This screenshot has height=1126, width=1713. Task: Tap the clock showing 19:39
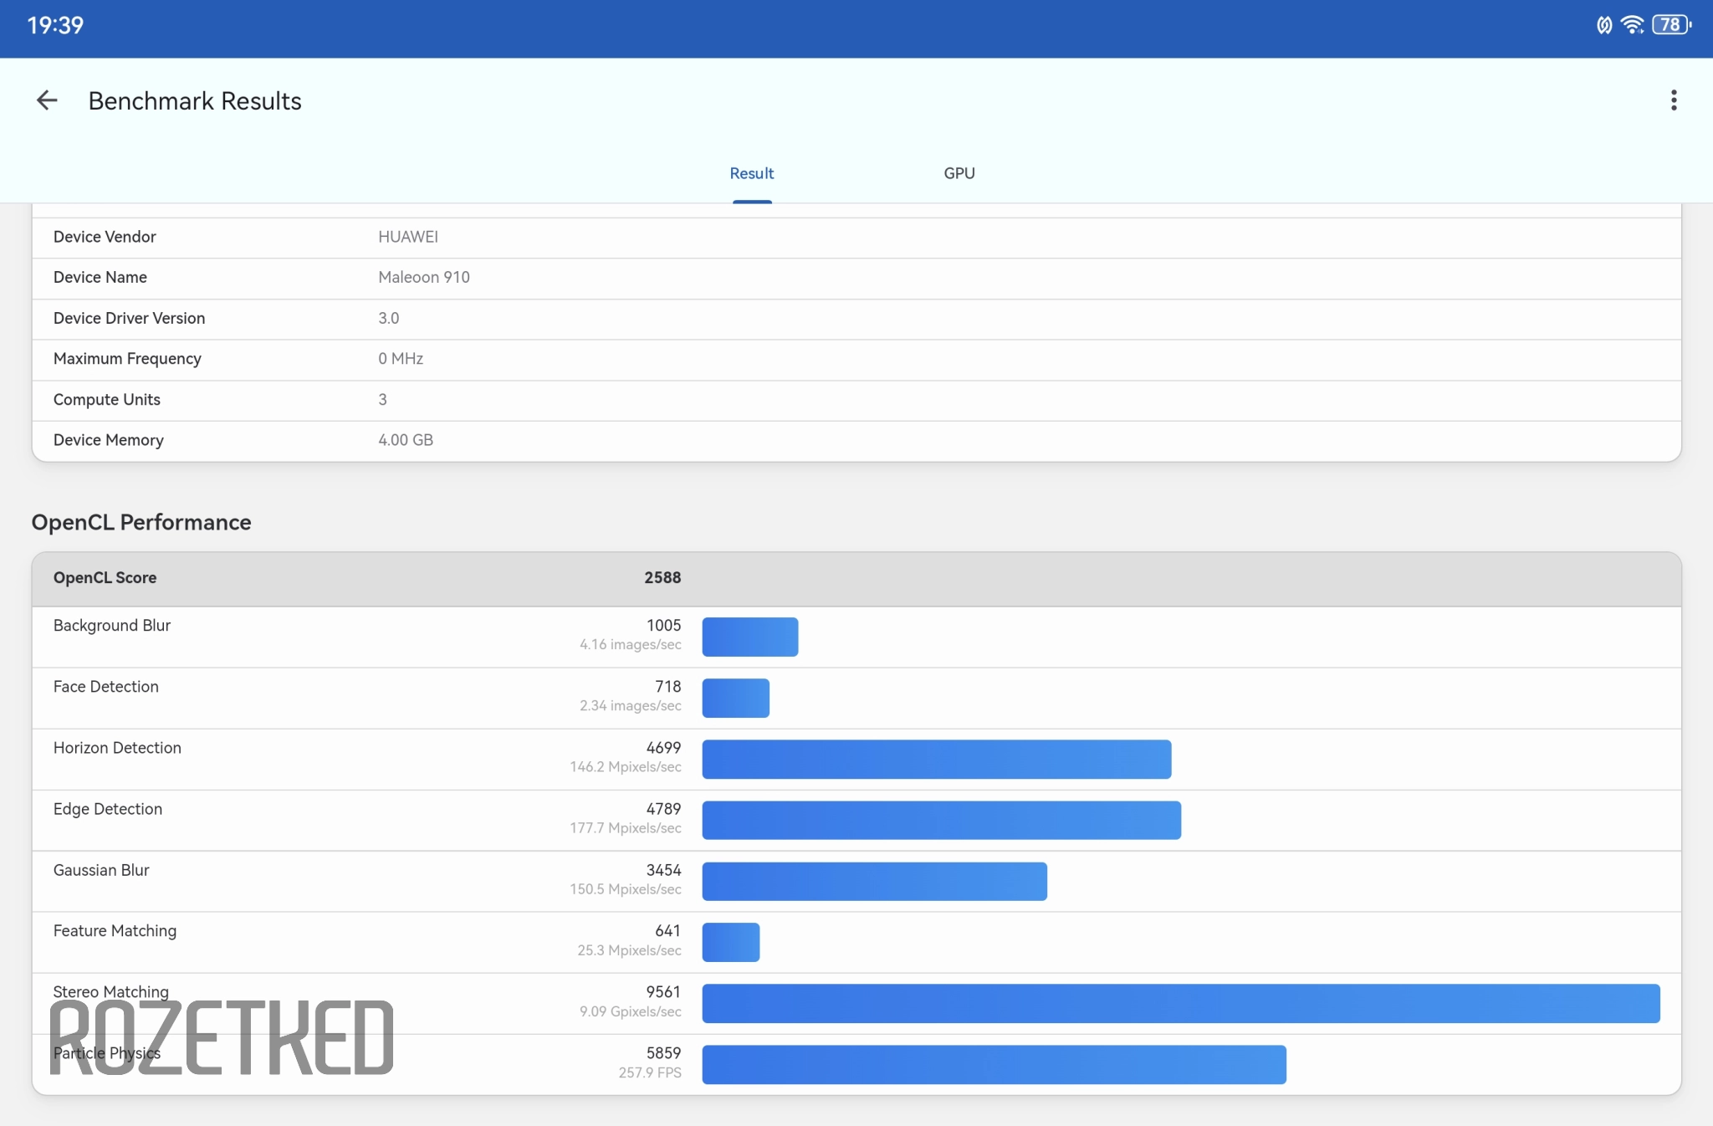[55, 25]
